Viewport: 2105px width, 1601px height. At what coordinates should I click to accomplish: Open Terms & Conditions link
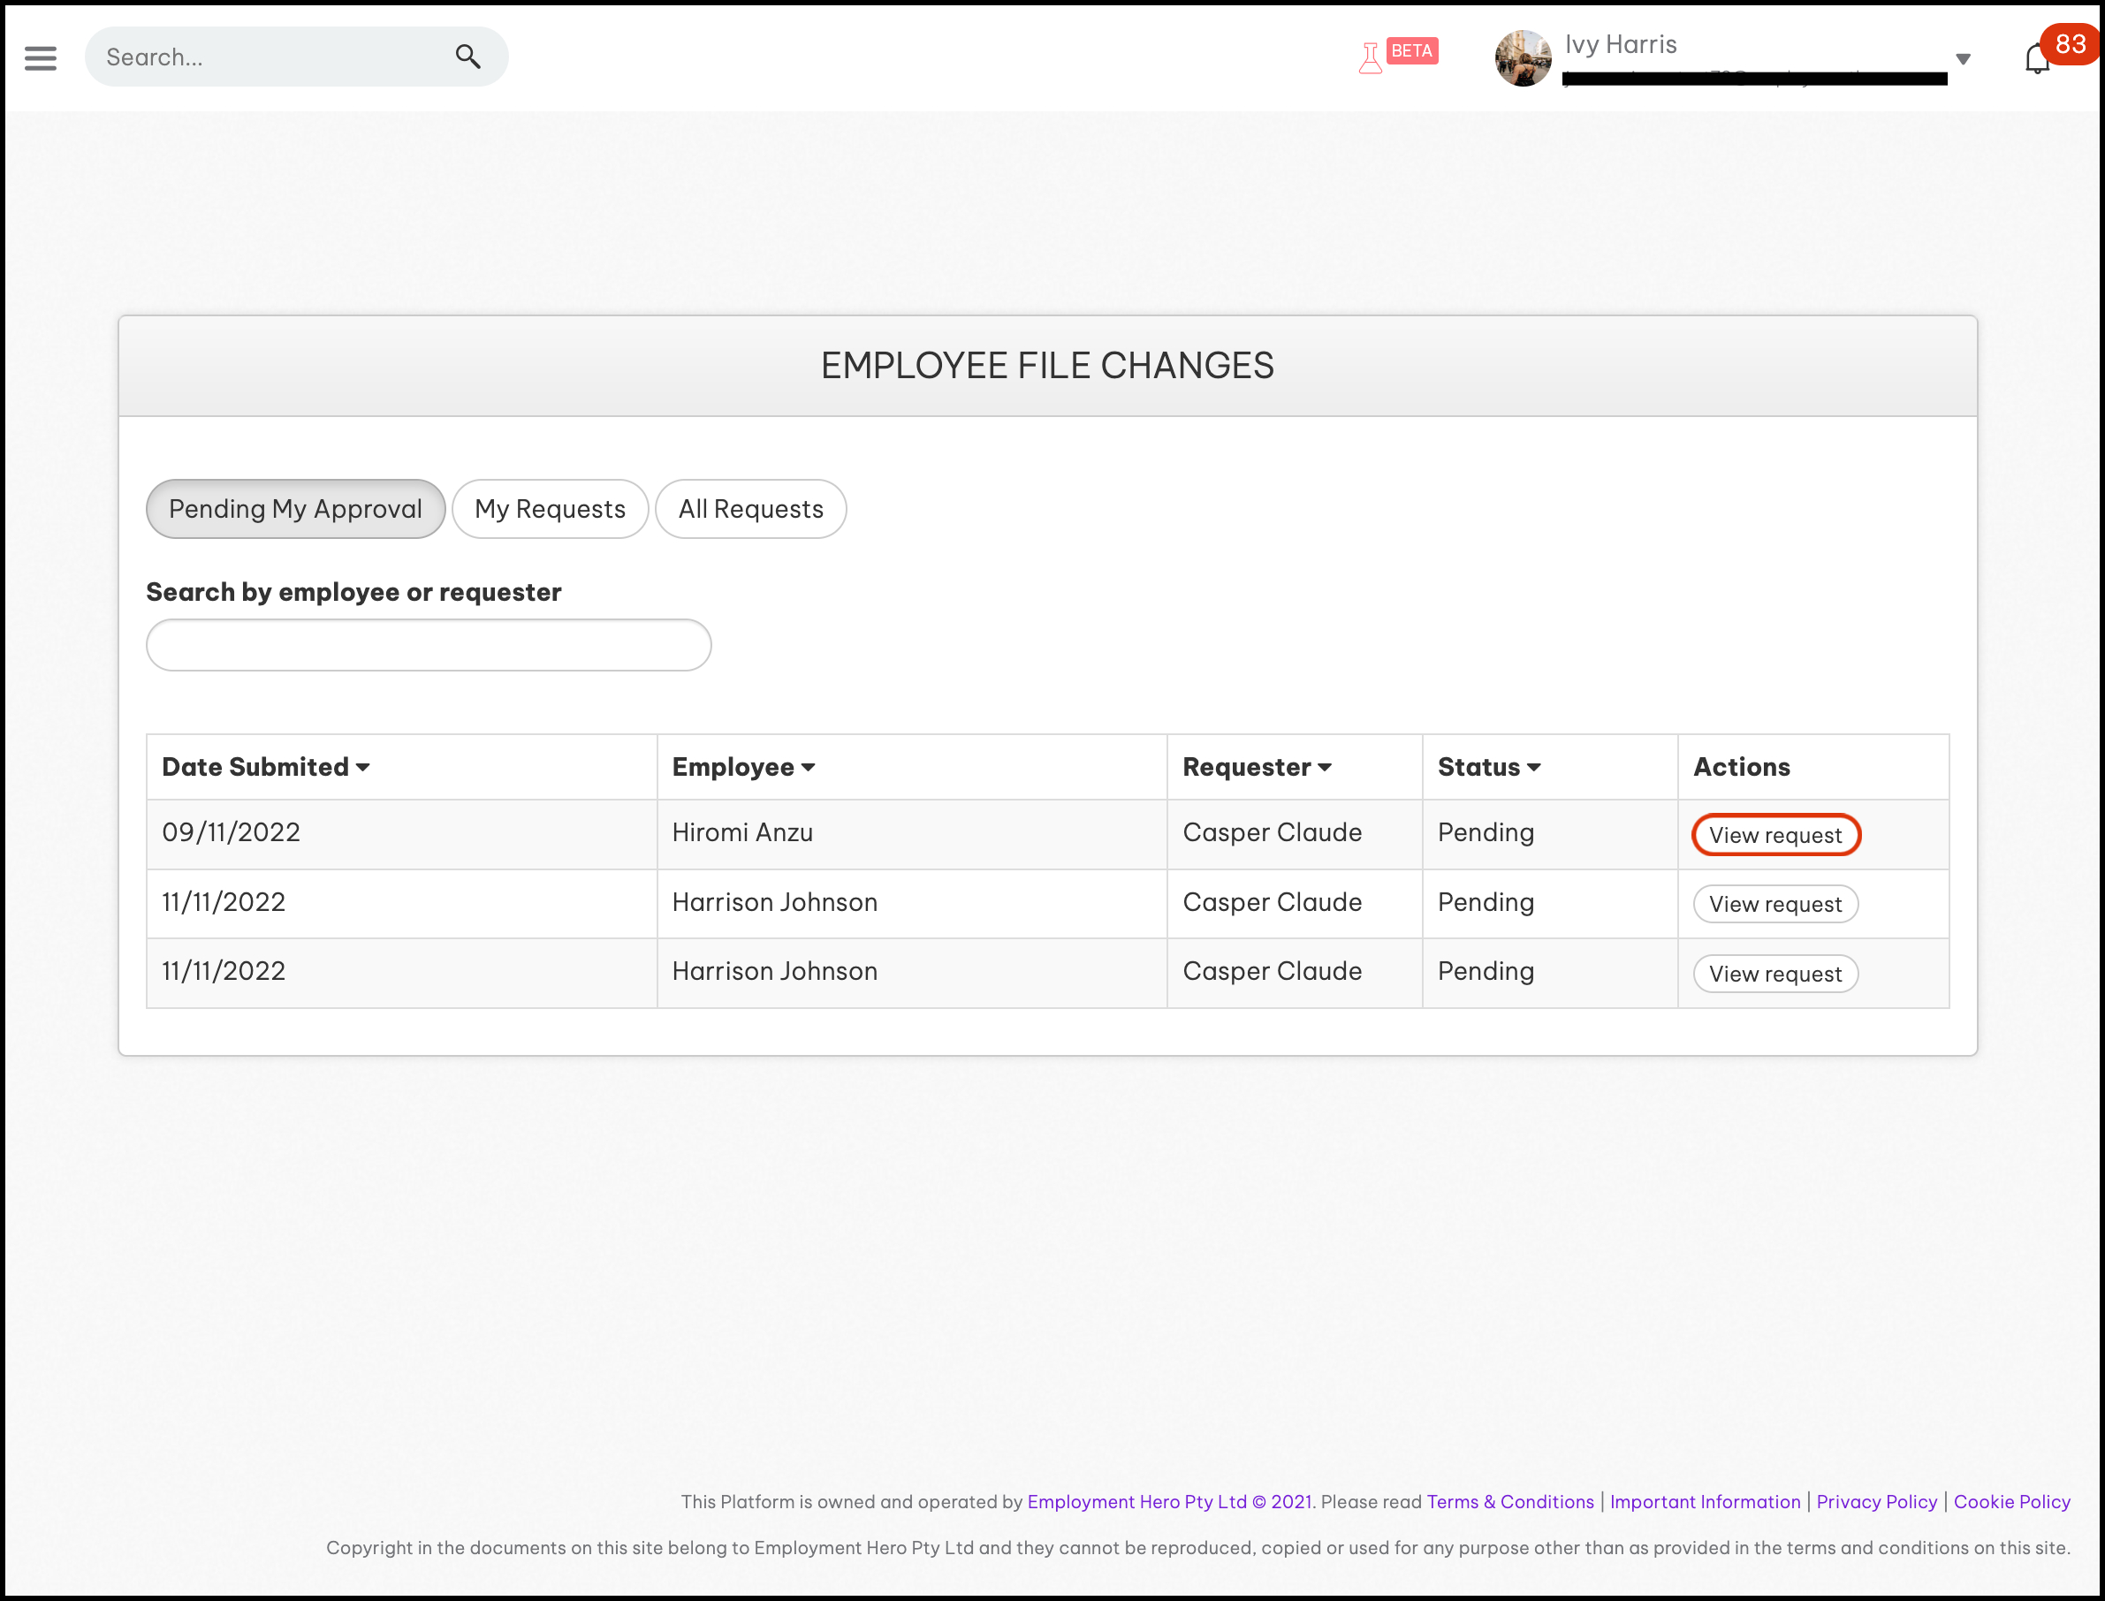[x=1509, y=1502]
